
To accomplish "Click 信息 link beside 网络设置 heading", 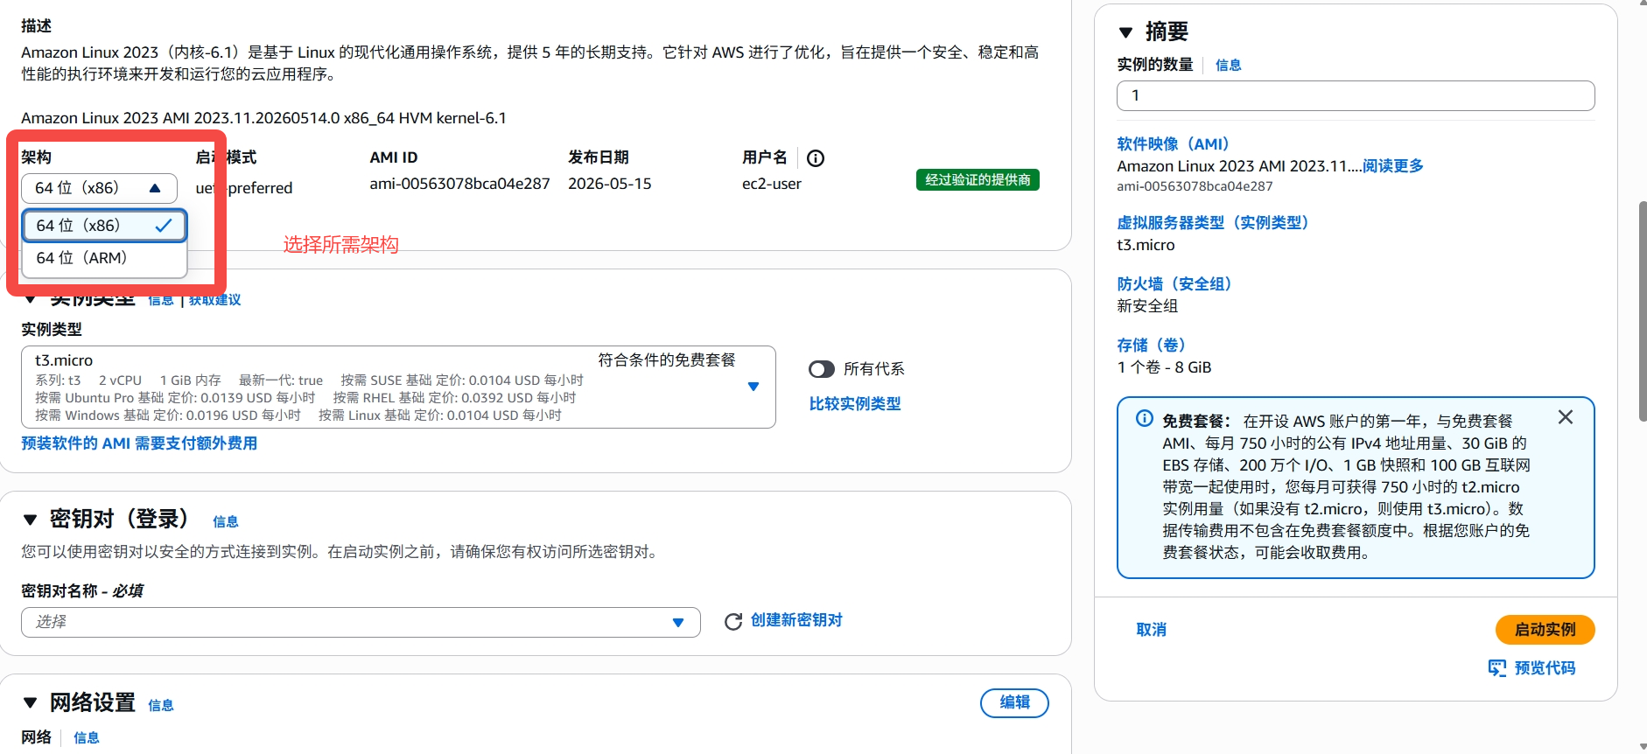I will 161,705.
